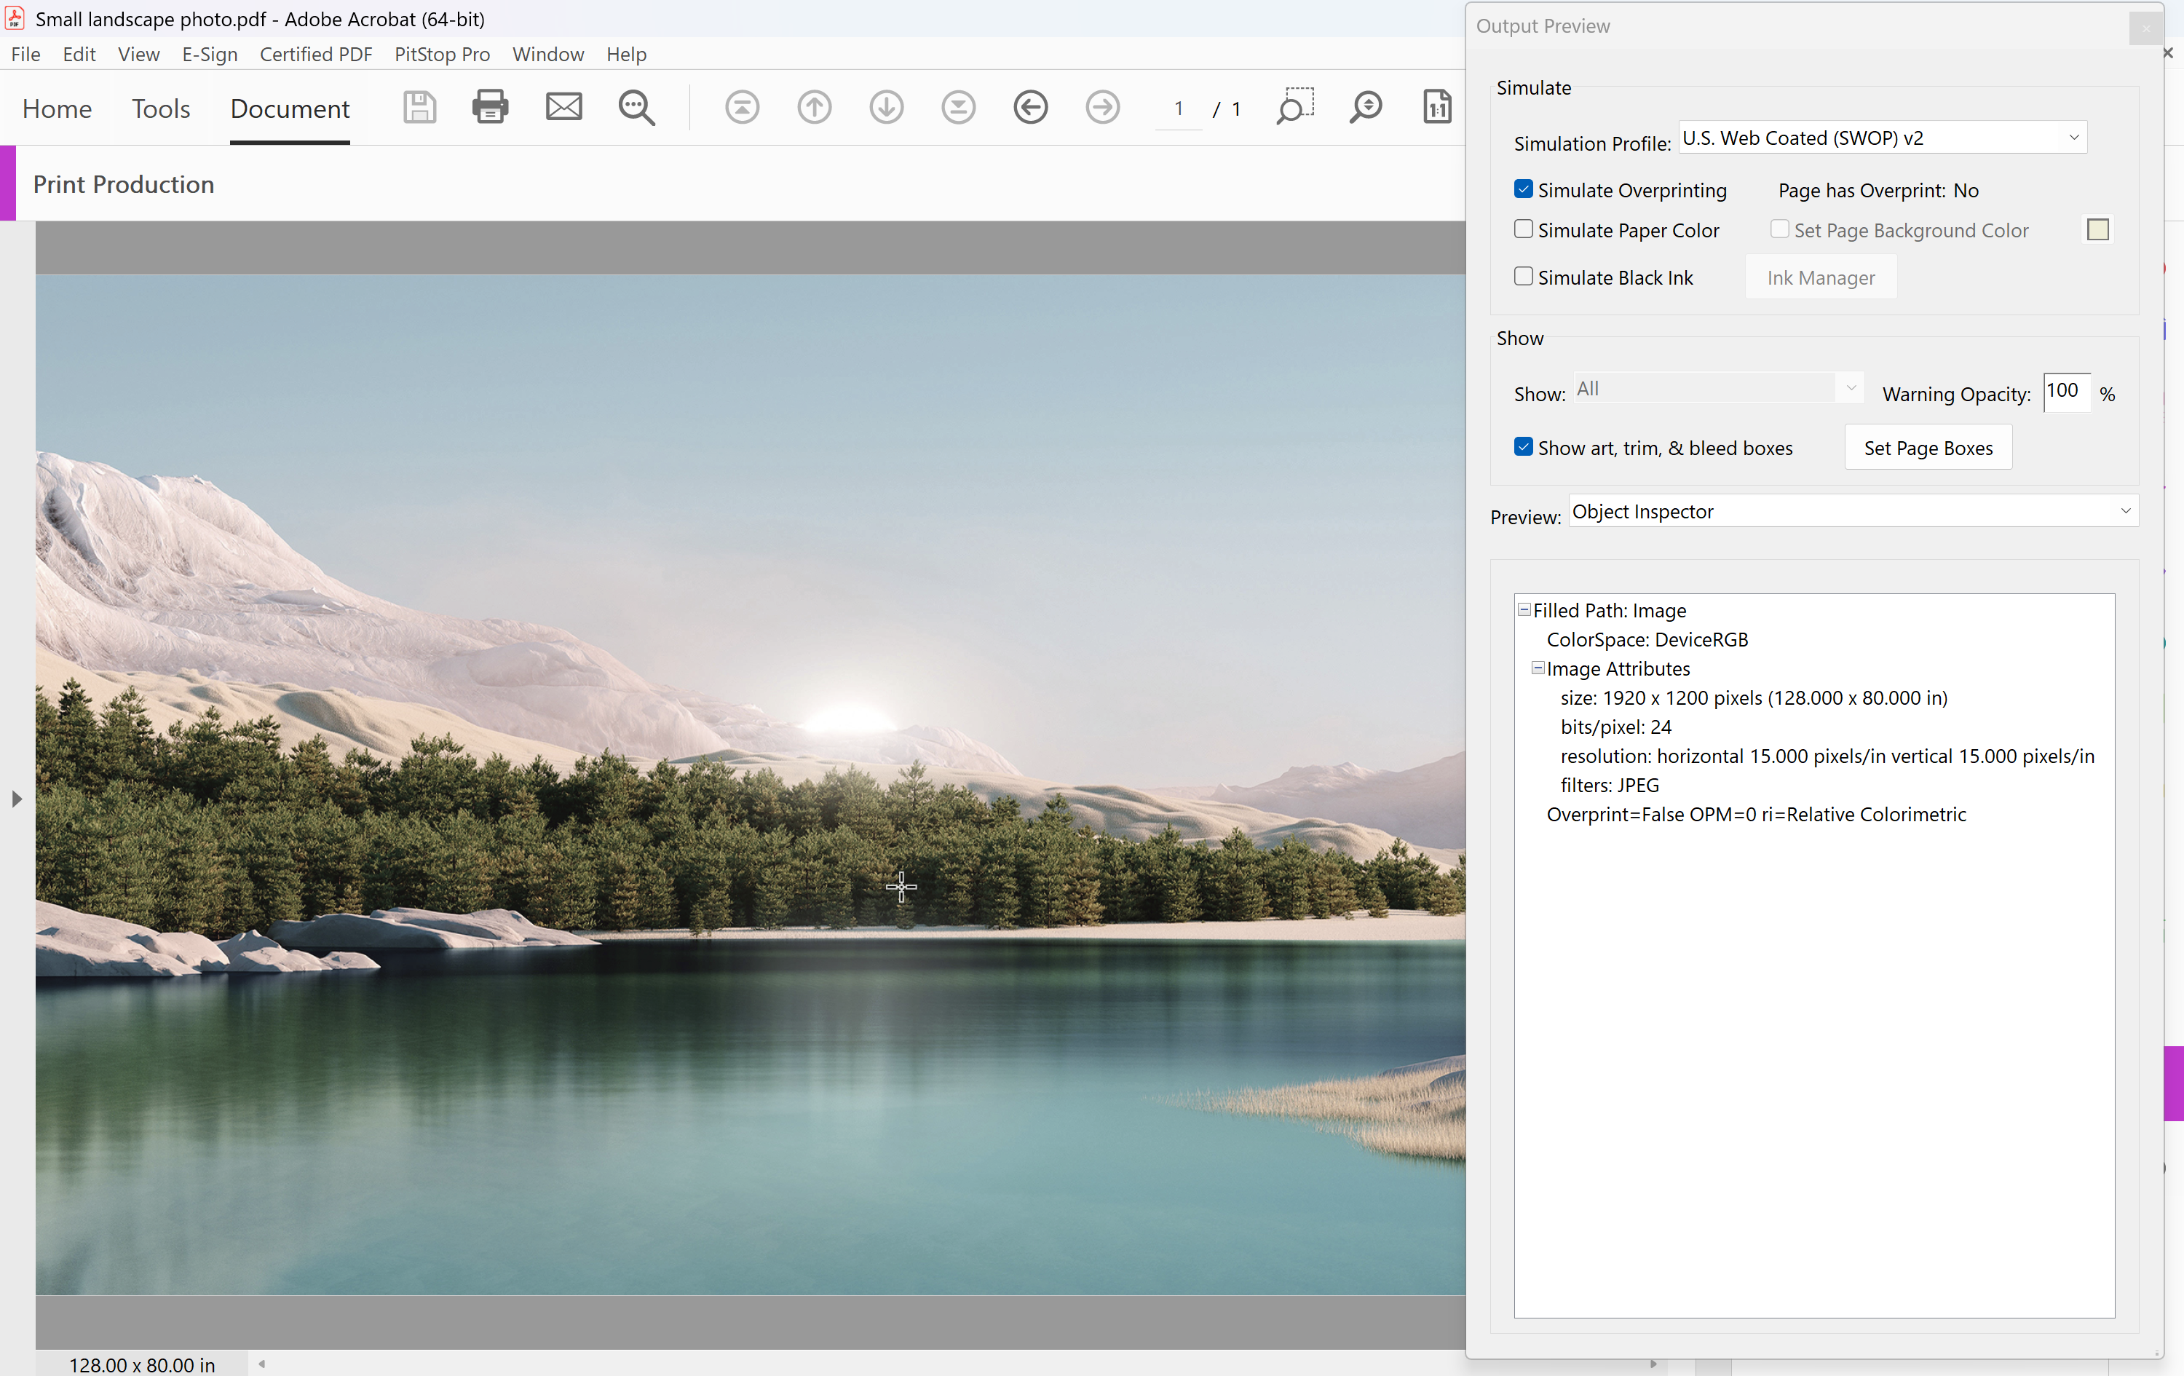This screenshot has width=2184, height=1376.
Task: Select the bits/pixel: 24 row
Action: tap(1615, 727)
